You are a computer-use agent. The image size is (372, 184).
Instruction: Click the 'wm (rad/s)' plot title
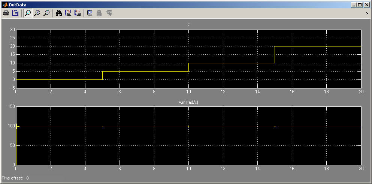click(x=188, y=103)
